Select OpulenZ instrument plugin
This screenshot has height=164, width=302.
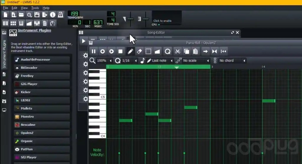42,133
